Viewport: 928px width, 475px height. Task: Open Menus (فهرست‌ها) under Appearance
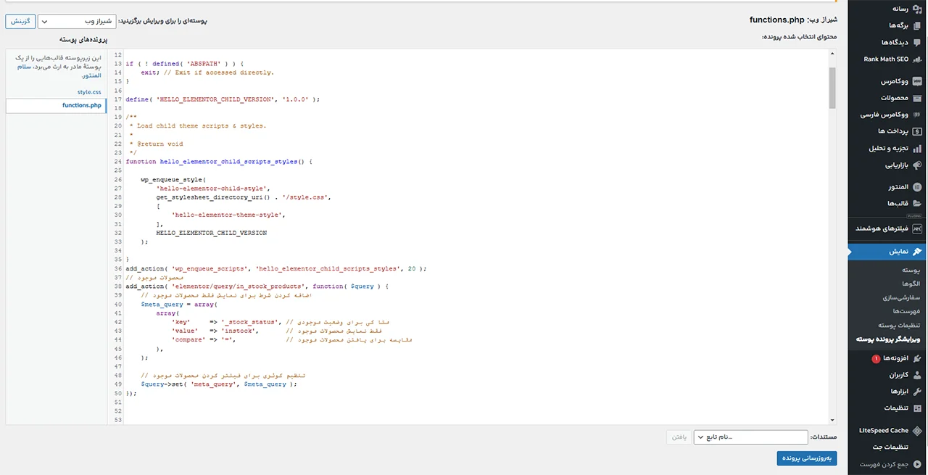[905, 311]
